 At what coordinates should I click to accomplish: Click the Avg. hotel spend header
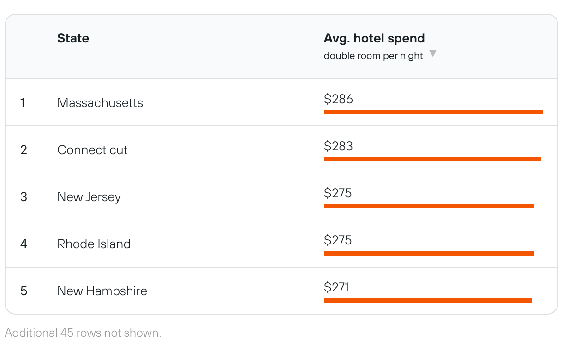pos(374,38)
